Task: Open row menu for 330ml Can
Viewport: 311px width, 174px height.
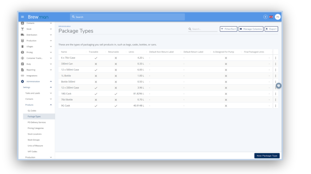Action: (x=275, y=64)
